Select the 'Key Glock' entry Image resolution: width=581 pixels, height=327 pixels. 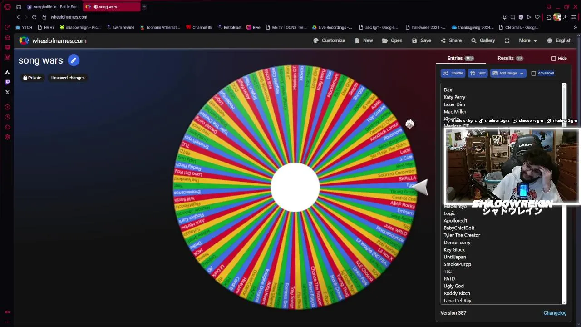[454, 250]
